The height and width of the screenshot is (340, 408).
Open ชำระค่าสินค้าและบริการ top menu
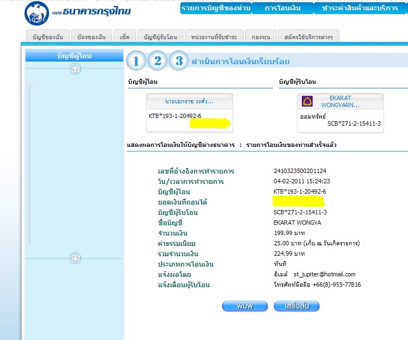click(x=360, y=8)
